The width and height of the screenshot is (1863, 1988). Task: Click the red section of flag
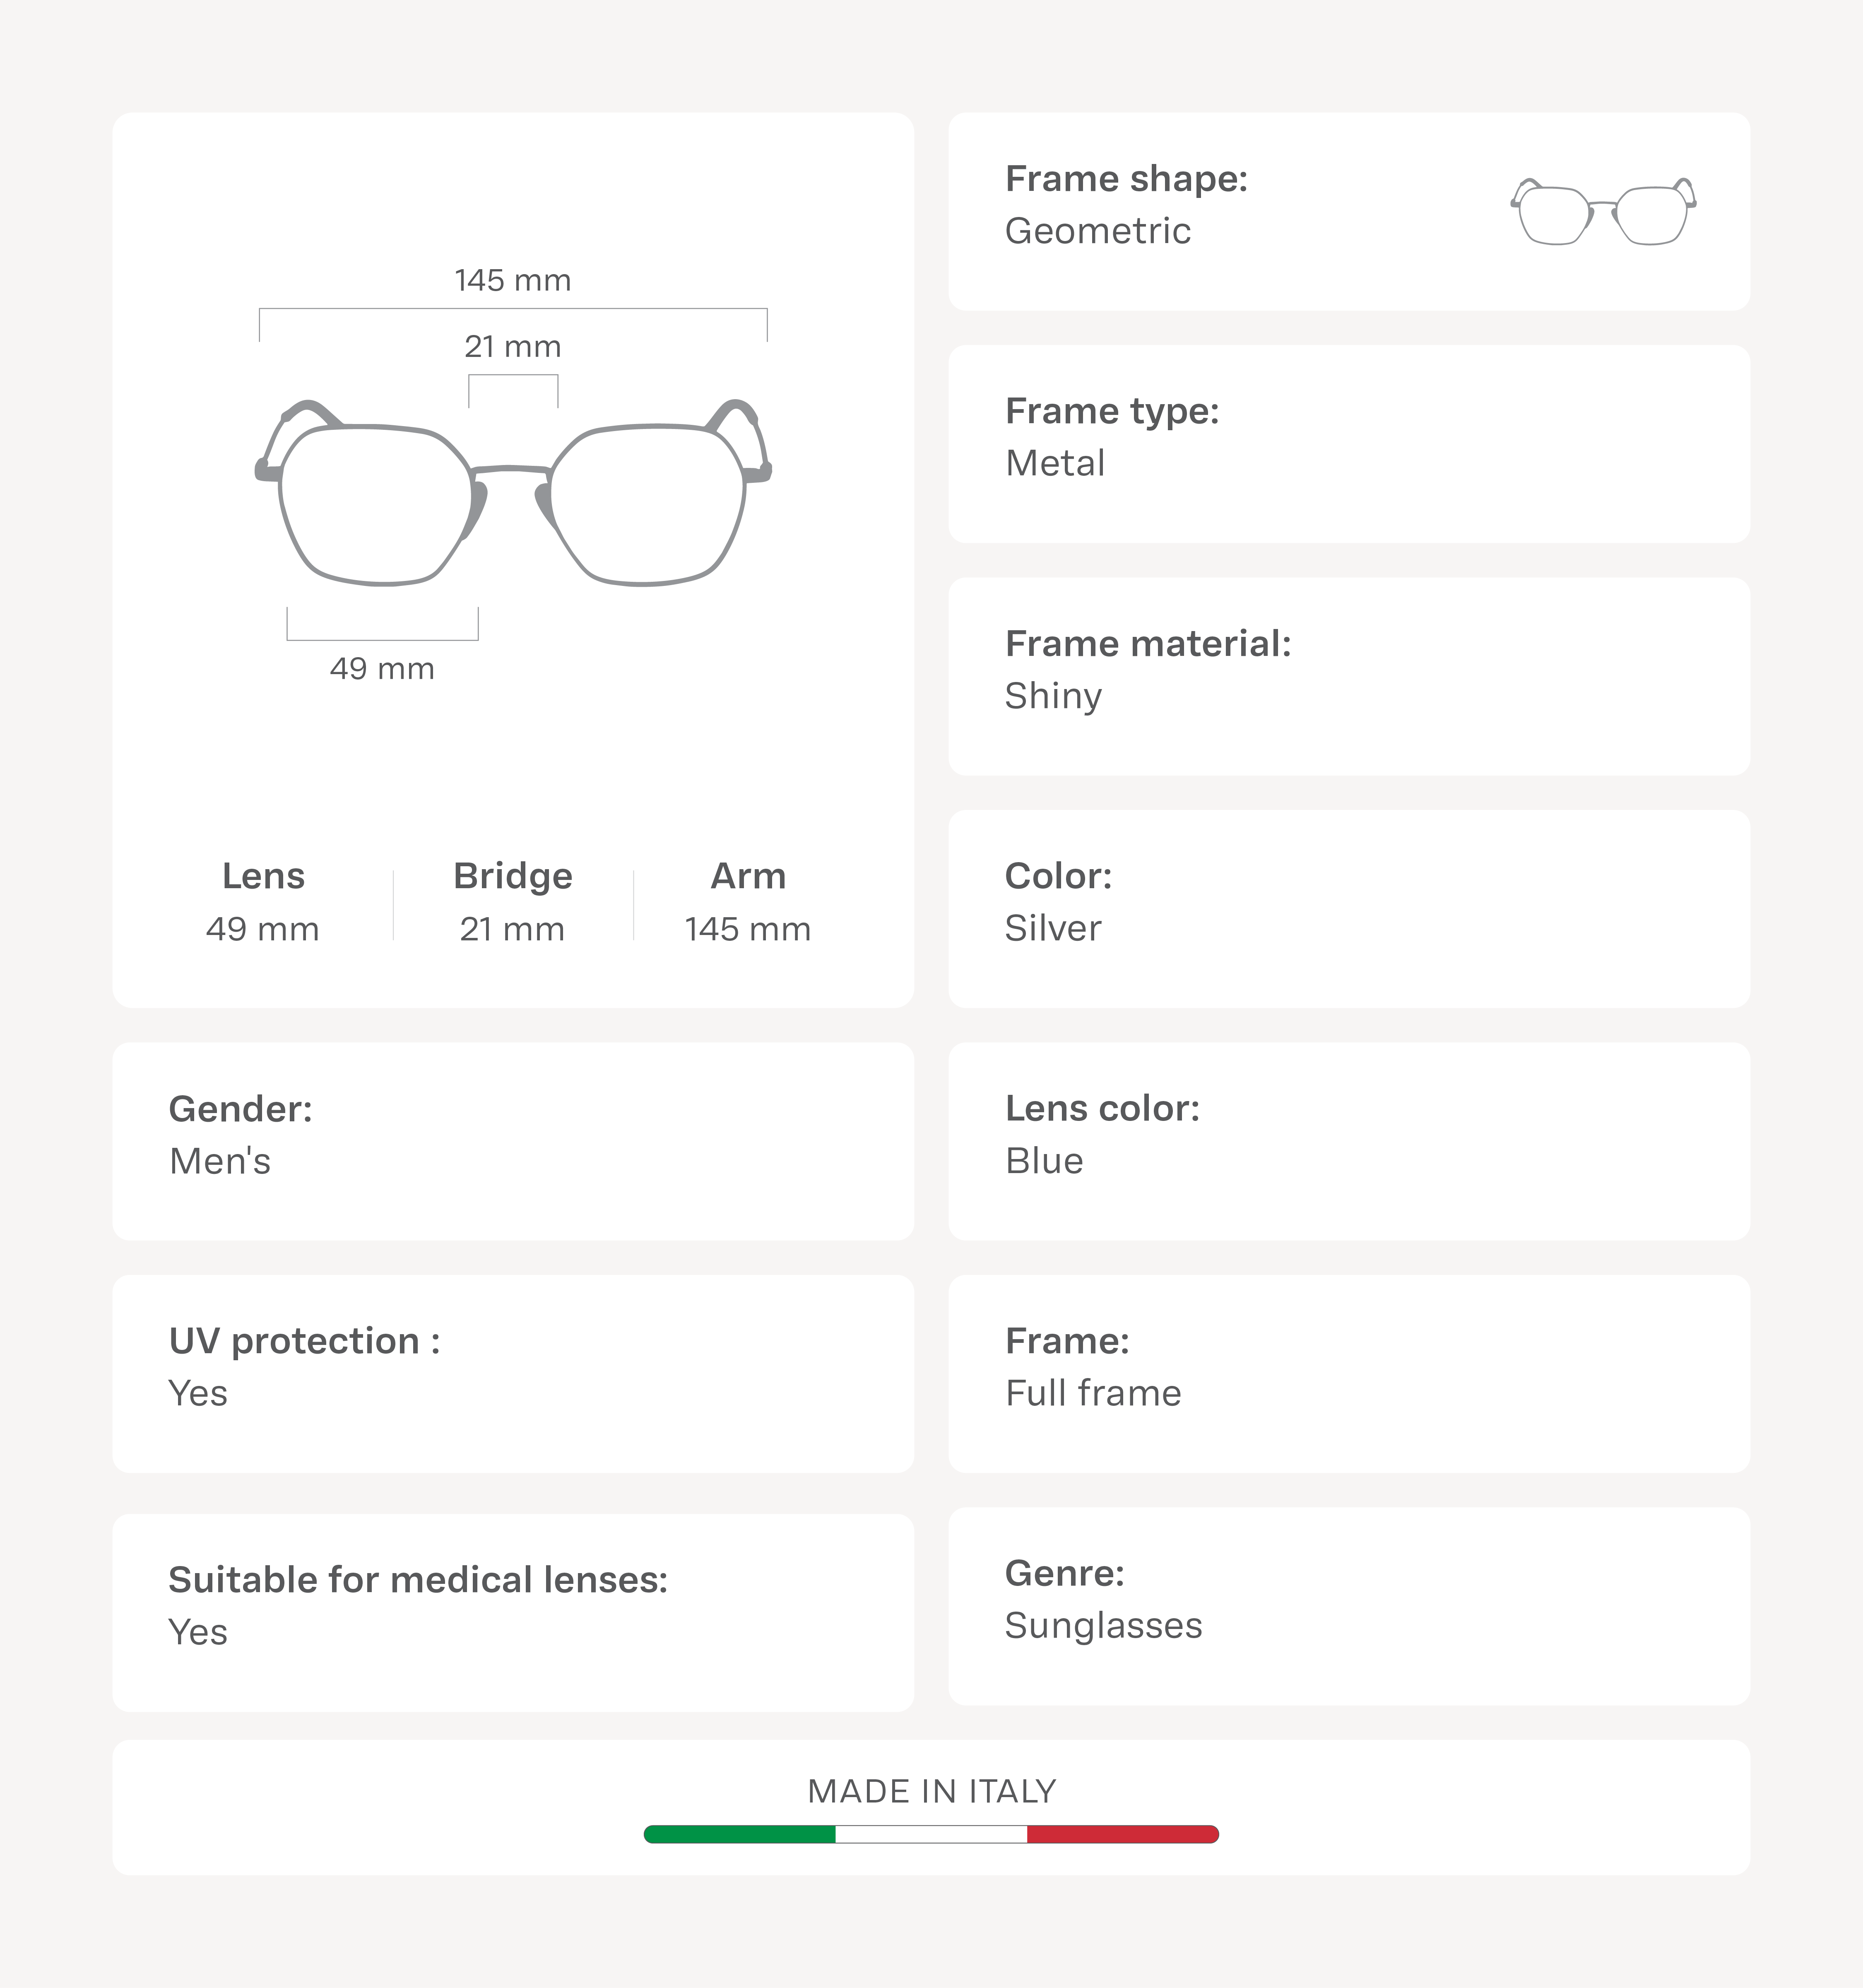pos(1121,1834)
